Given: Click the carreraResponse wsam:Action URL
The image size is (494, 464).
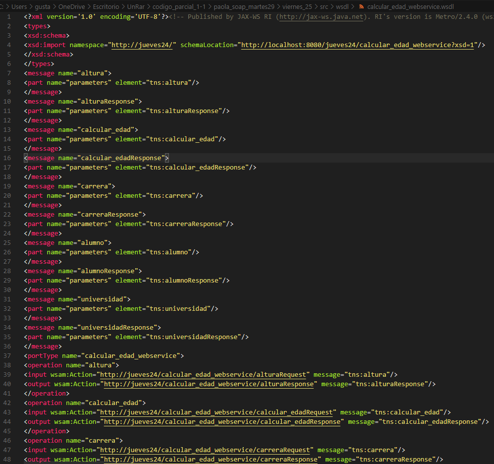Looking at the screenshot, I should point(211,460).
